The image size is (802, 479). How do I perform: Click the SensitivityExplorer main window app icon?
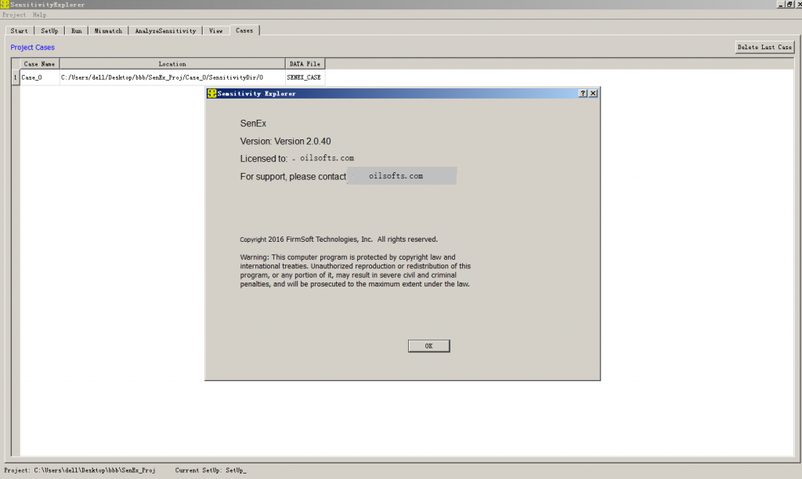click(x=5, y=4)
